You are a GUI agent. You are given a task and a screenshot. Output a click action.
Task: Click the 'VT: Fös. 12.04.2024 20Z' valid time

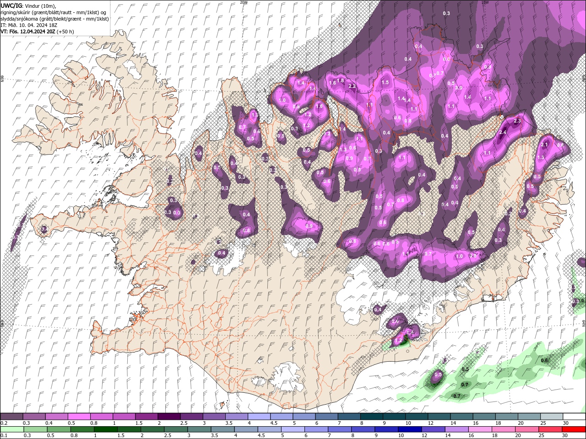28,32
